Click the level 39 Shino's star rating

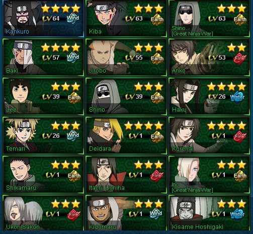149,87
